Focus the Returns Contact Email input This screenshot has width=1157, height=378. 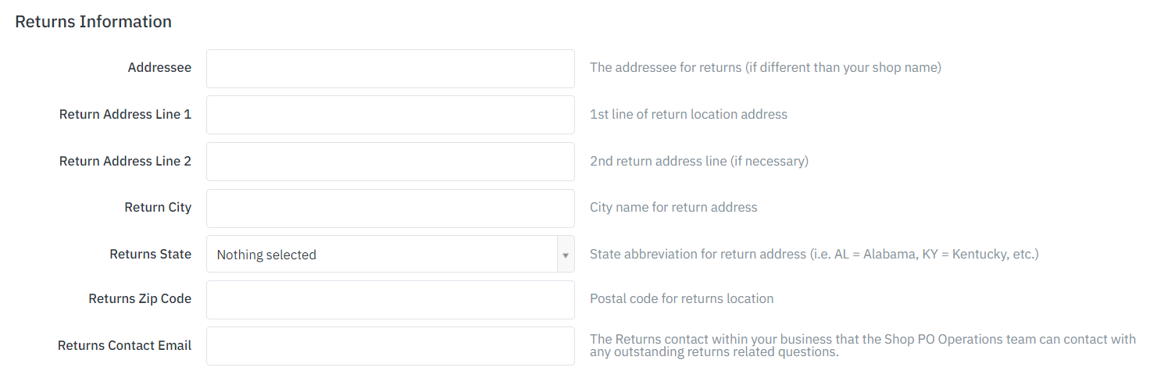(x=390, y=346)
